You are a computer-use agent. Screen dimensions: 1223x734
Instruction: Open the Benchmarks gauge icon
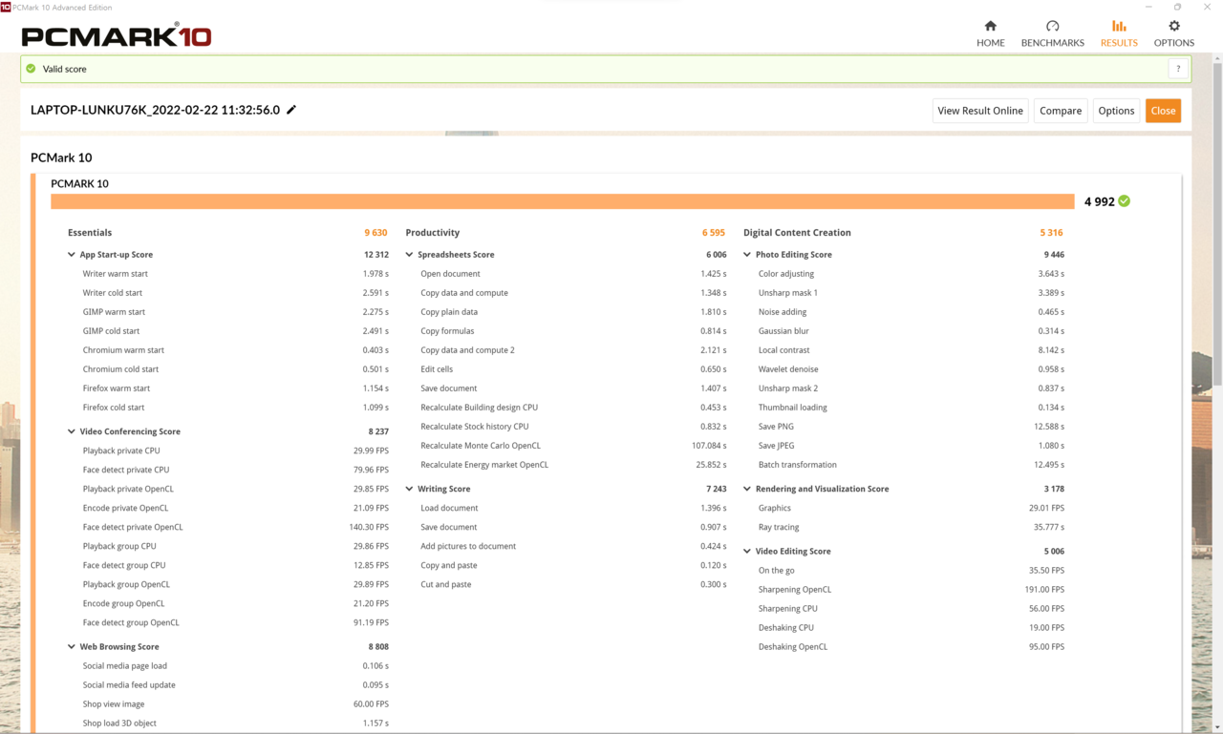coord(1052,27)
